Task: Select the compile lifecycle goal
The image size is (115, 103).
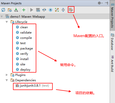Action: point(24,38)
